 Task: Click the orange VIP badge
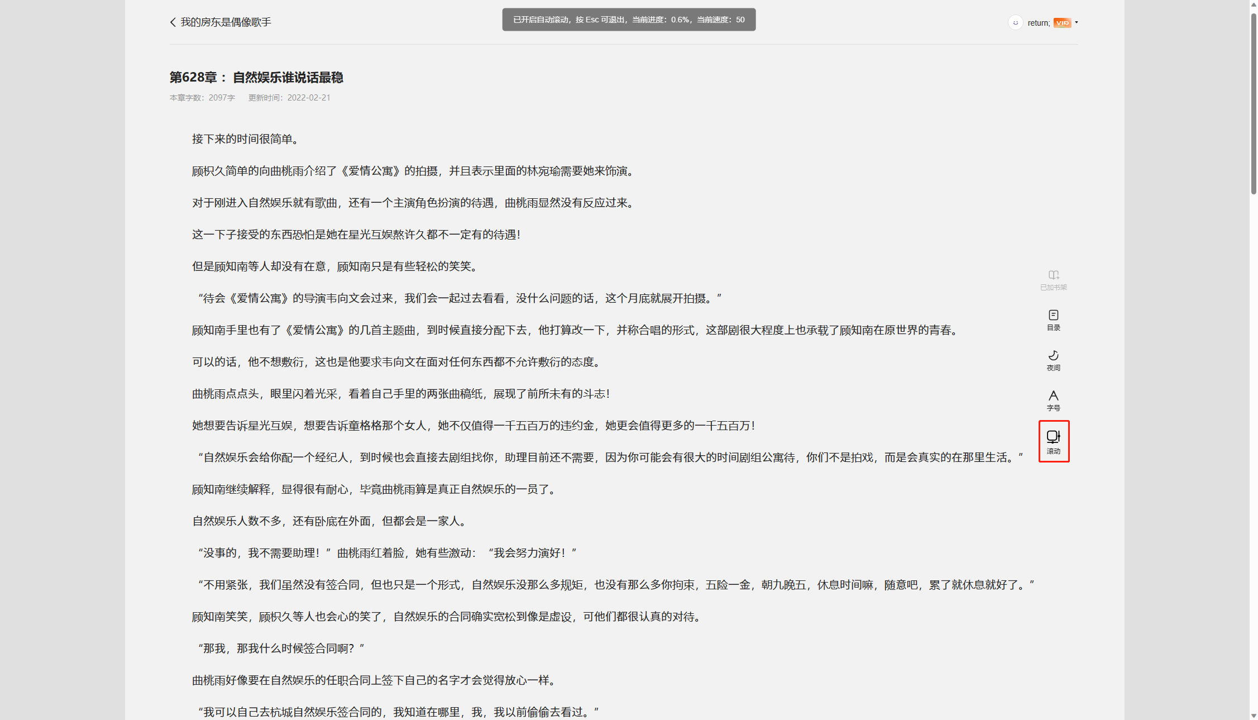pyautogui.click(x=1063, y=22)
